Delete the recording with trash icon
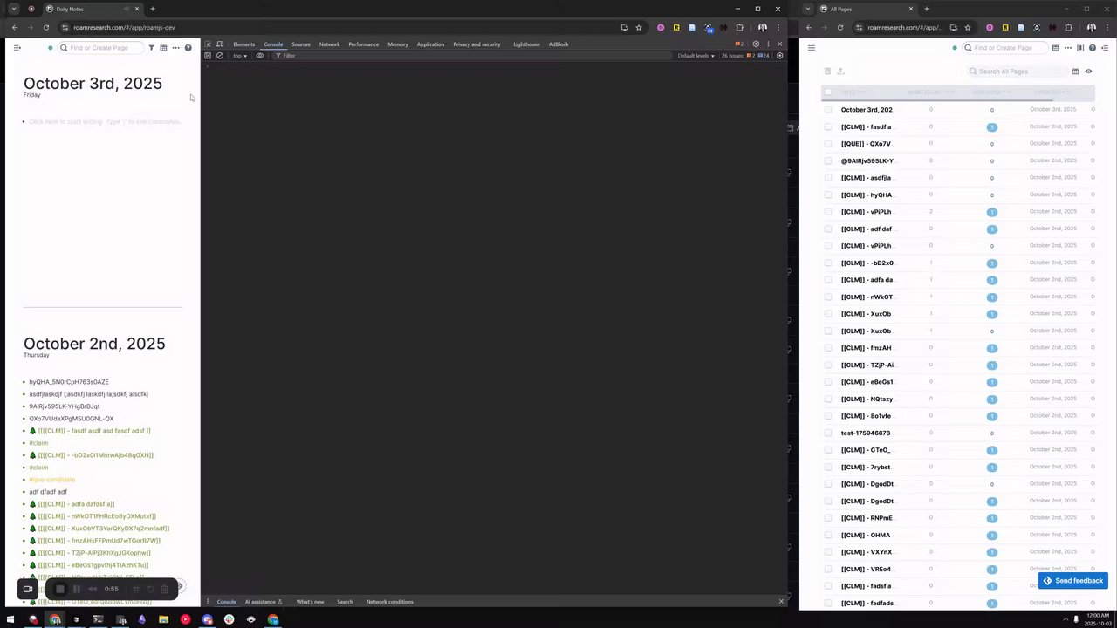The width and height of the screenshot is (1117, 628). (x=164, y=589)
